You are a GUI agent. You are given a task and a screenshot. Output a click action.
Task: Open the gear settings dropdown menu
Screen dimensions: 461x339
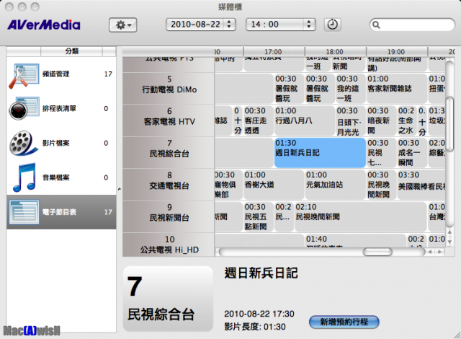(x=122, y=25)
